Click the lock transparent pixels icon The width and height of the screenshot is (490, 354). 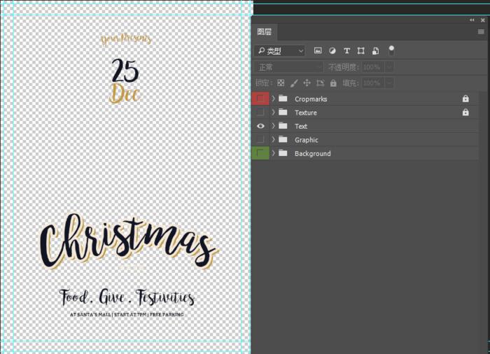tap(281, 83)
